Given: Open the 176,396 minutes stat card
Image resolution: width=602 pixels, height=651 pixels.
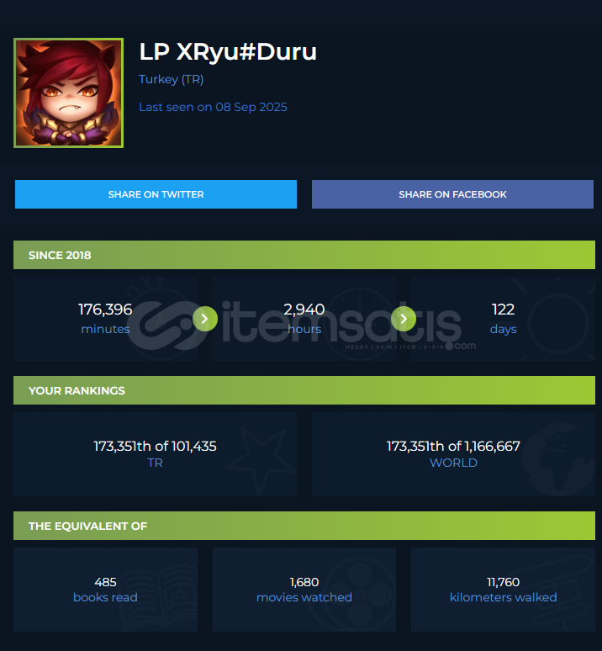Looking at the screenshot, I should [x=105, y=319].
